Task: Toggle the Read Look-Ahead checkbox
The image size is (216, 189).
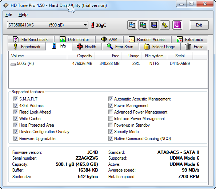Action: point(16,112)
